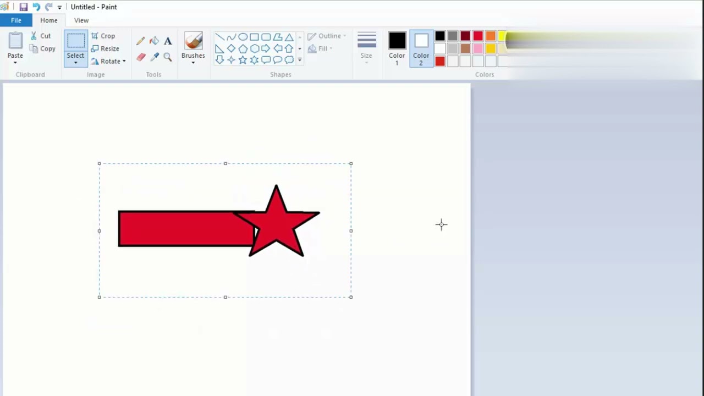Choose the black palette swatch
The width and height of the screenshot is (704, 396).
click(x=440, y=36)
